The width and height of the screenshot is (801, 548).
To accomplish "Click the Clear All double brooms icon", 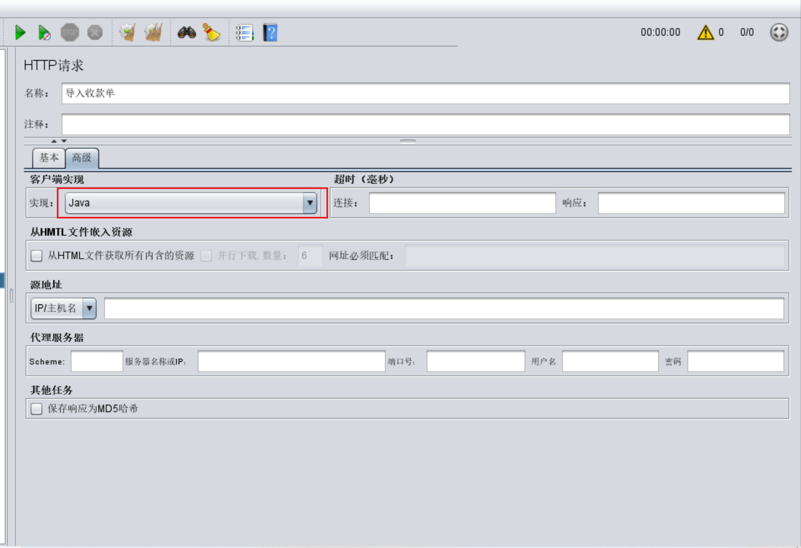I will [153, 32].
